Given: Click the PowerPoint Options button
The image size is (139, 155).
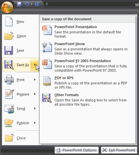Looking at the screenshot, I should click(x=77, y=150).
